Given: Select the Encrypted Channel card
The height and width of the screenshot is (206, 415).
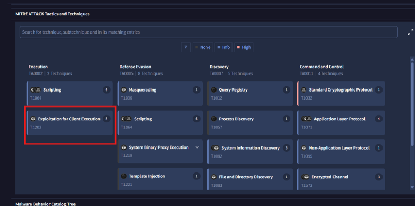Looking at the screenshot, I should [341, 179].
